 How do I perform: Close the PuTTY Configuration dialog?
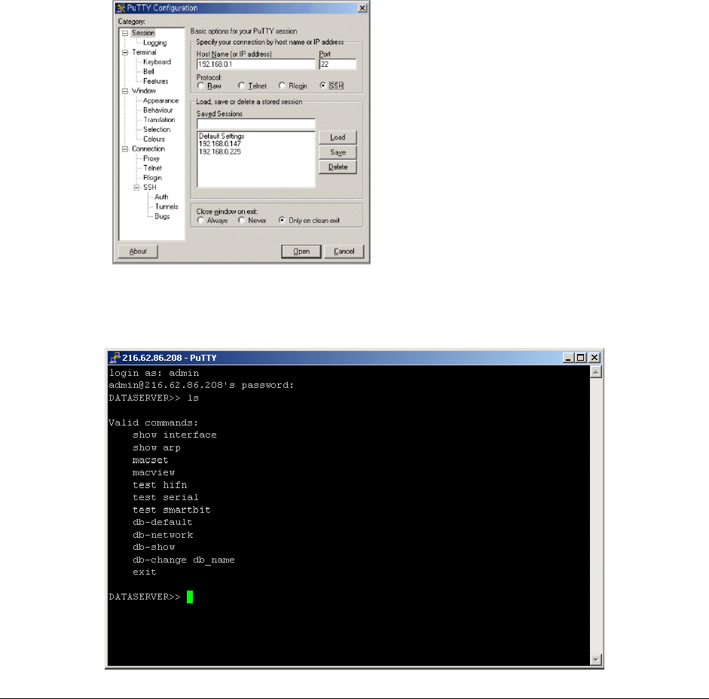362,8
